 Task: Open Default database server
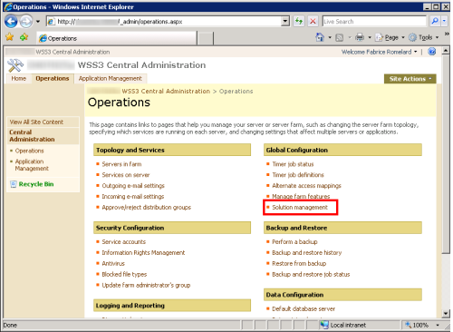click(304, 308)
